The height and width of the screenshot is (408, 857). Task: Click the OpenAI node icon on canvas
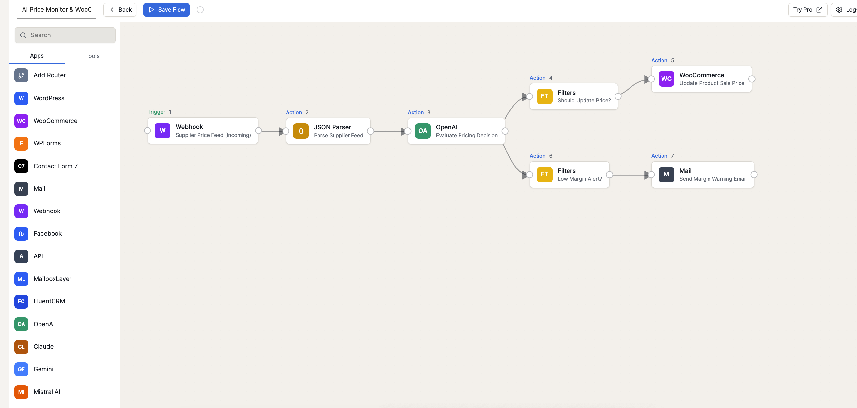(423, 131)
